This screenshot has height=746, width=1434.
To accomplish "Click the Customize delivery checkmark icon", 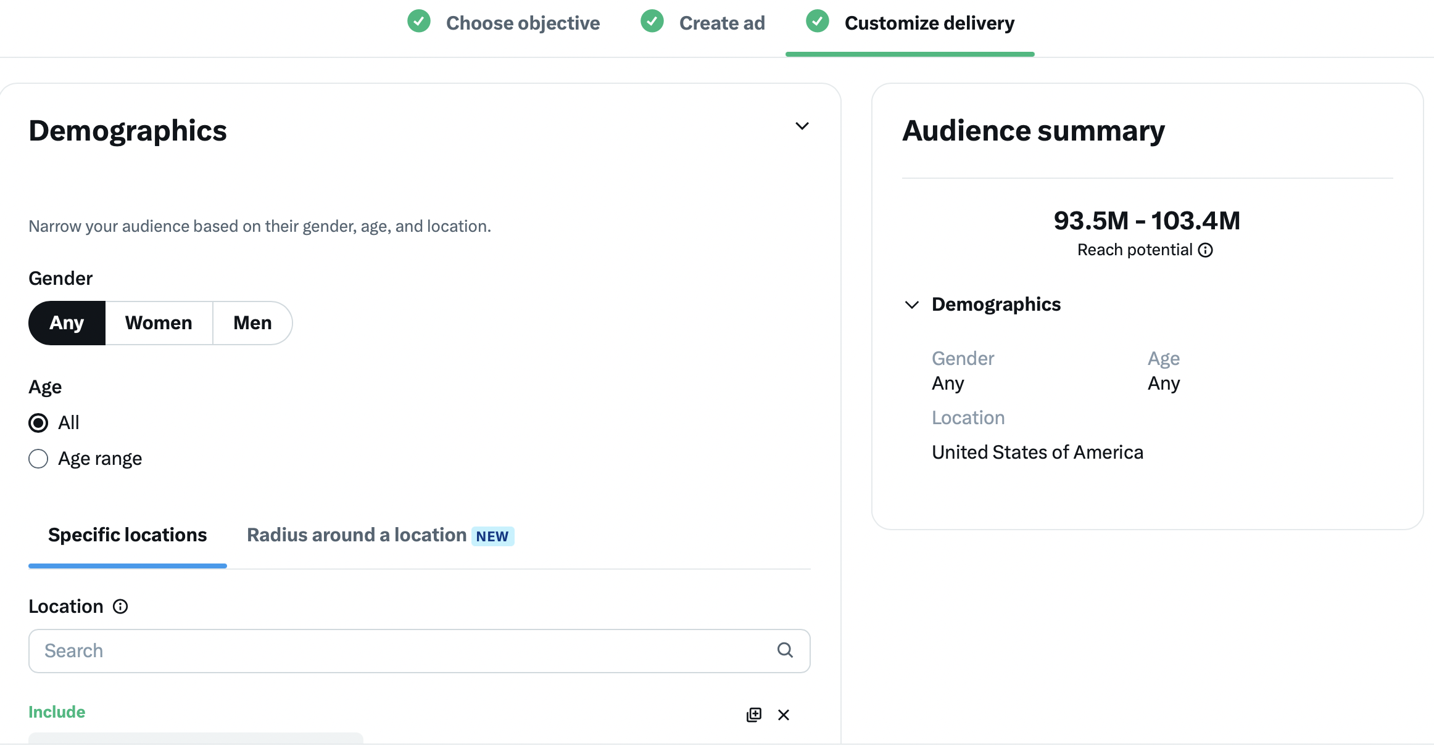I will (818, 22).
